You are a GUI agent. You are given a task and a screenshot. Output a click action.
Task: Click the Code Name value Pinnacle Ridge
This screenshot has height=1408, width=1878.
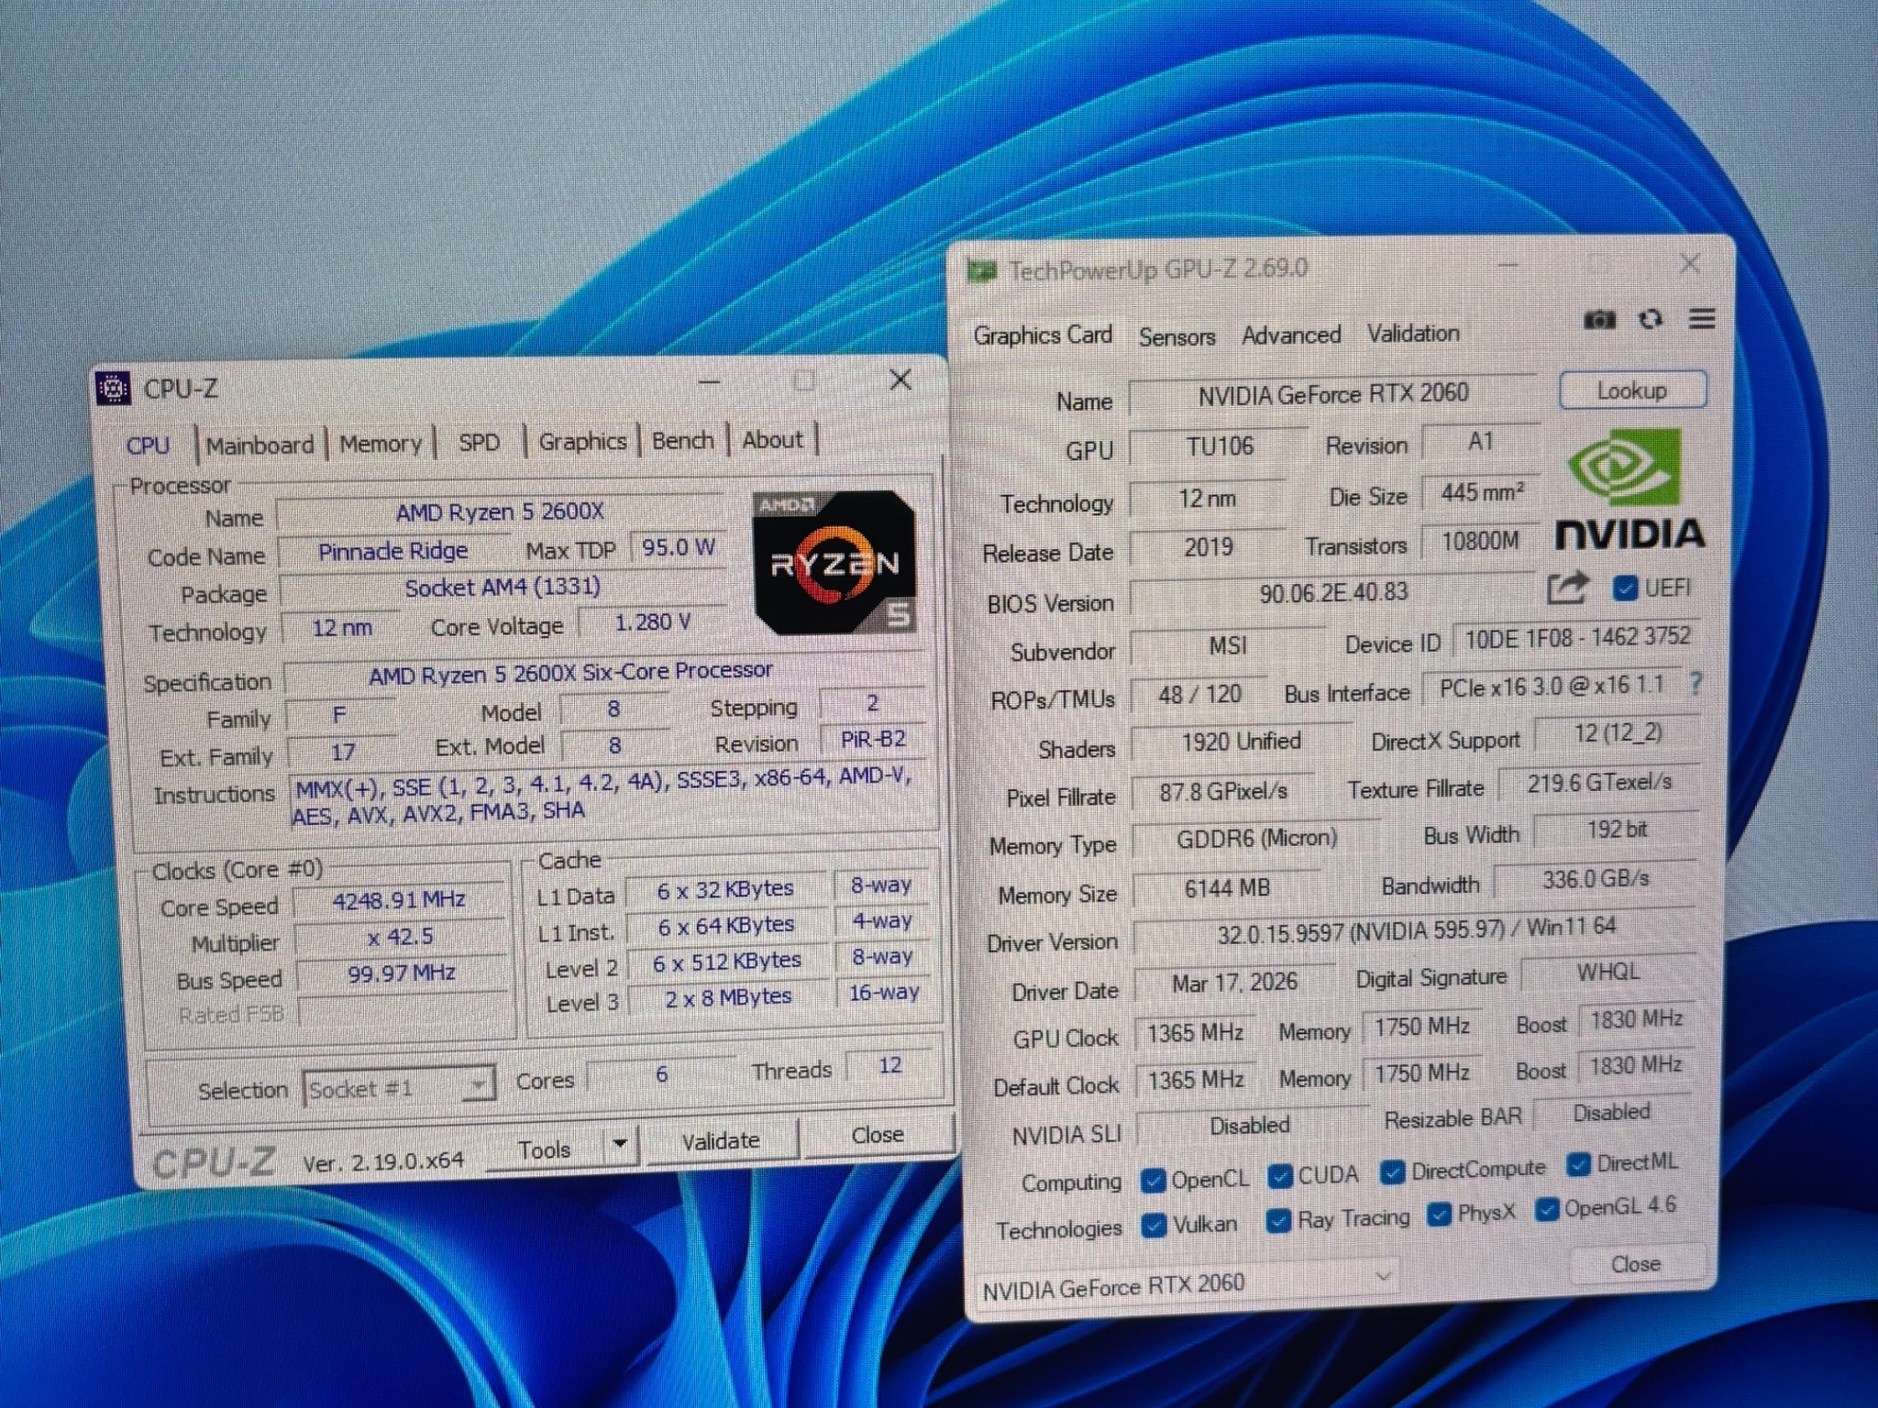392,551
